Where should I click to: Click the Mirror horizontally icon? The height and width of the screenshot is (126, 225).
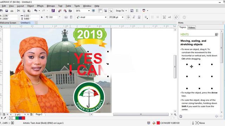point(66,17)
